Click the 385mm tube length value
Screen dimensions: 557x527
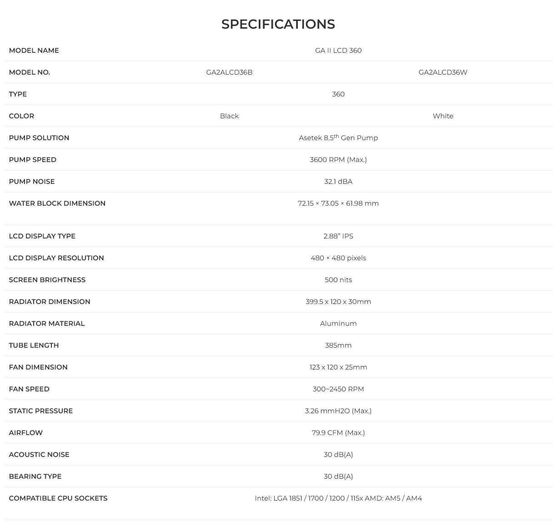(338, 345)
